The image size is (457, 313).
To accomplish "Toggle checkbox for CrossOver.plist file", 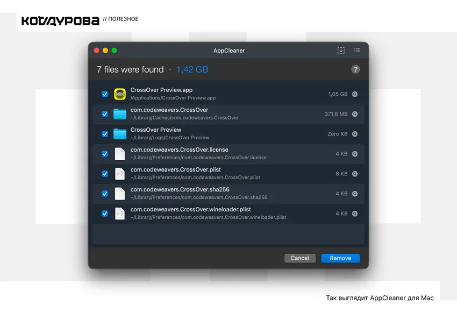I will 105,174.
